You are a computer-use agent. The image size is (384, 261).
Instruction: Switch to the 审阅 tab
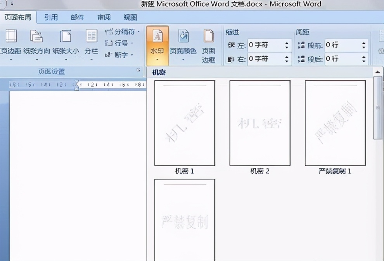point(104,17)
